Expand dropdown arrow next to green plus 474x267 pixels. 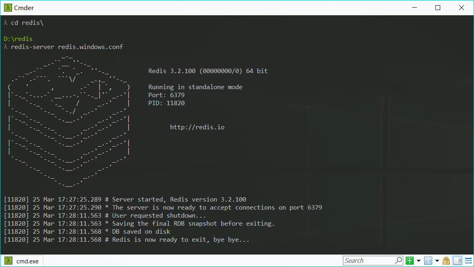point(419,261)
